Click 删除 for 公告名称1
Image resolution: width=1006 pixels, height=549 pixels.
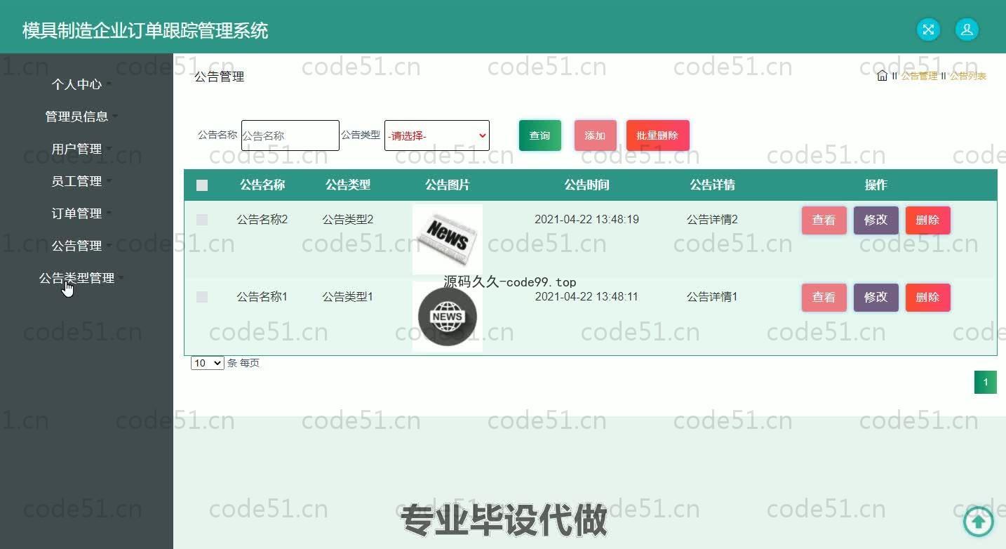tap(927, 298)
